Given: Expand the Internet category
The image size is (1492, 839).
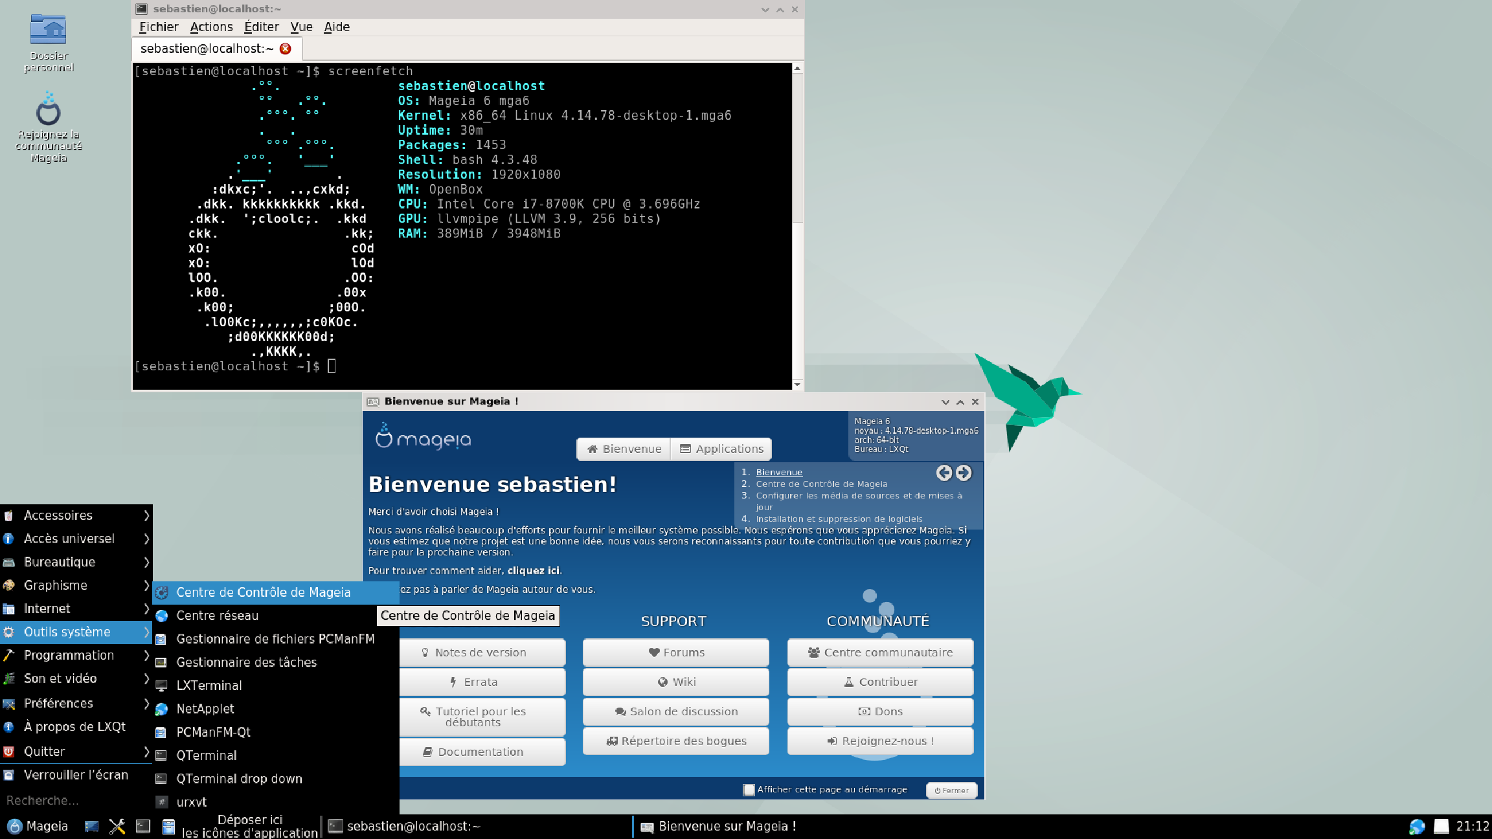Looking at the screenshot, I should pyautogui.click(x=76, y=609).
